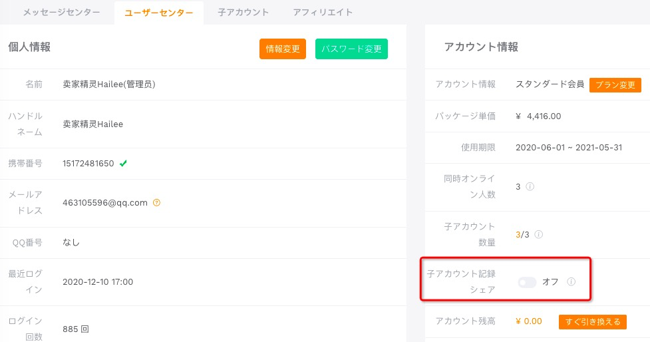
Task: Click the 個人情報 section heading
Action: (x=29, y=47)
